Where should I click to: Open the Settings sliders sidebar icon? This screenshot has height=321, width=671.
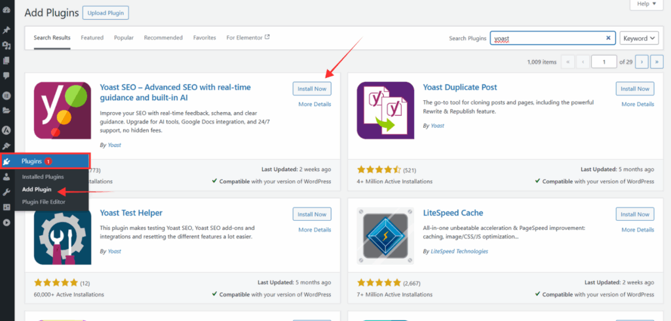point(7,207)
